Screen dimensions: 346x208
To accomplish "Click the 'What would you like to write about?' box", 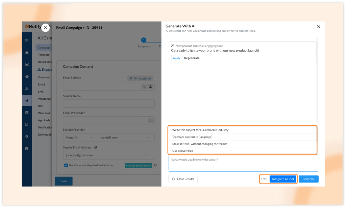I will coord(243,163).
